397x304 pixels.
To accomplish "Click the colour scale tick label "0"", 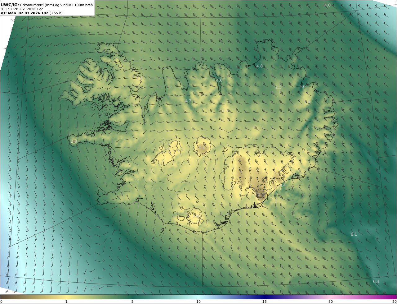I will (1, 302).
